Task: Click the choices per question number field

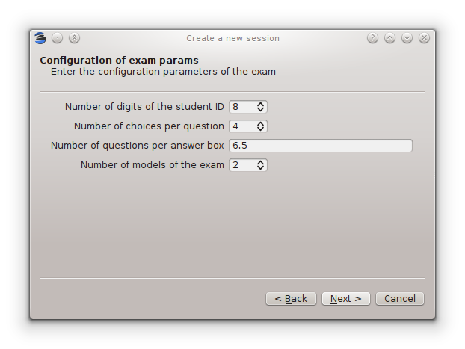Action: [241, 126]
